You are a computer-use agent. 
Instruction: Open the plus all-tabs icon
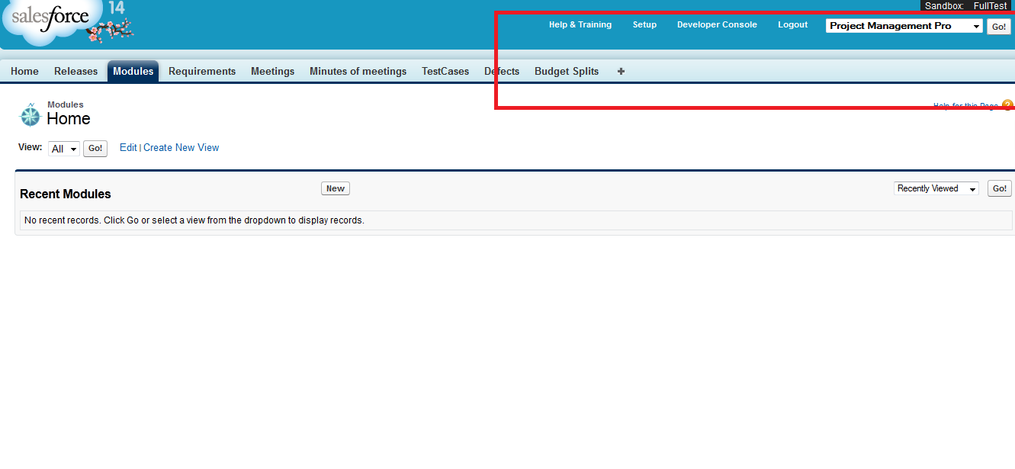(x=621, y=71)
